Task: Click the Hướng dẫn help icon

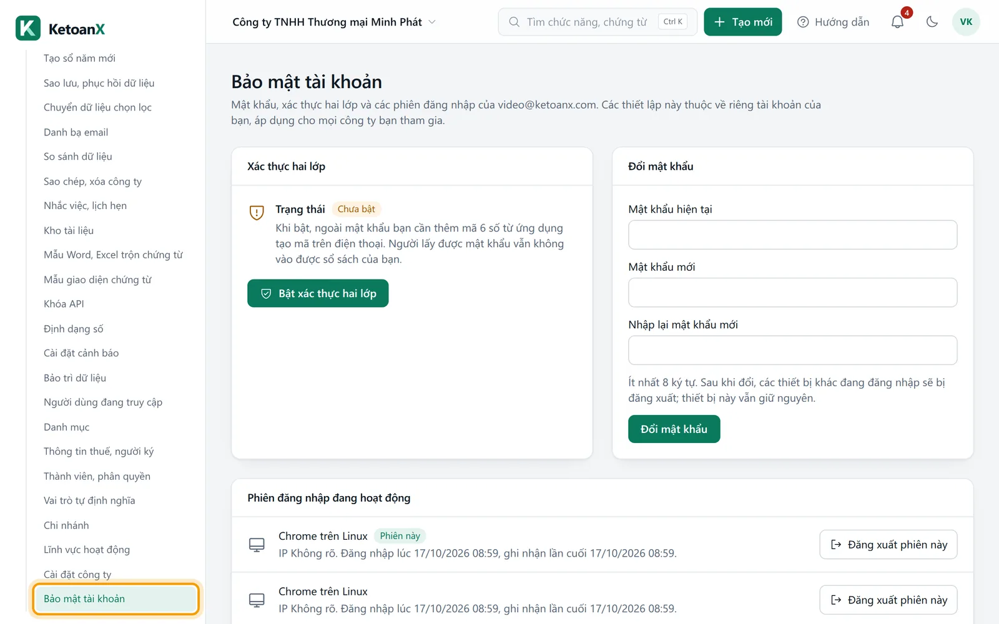Action: (803, 22)
